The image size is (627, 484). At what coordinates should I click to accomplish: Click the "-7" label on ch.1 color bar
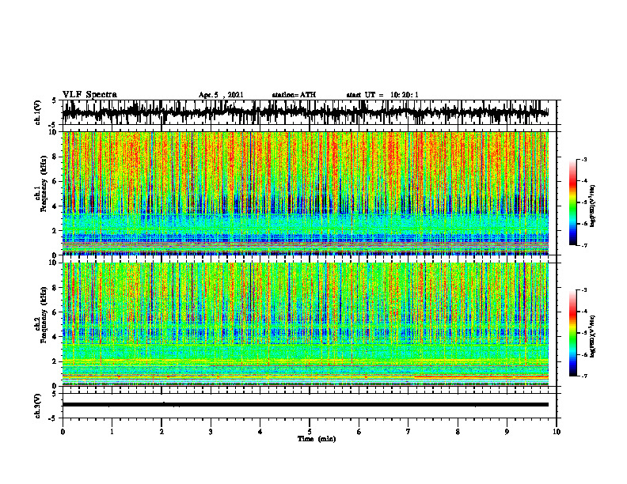[x=584, y=245]
